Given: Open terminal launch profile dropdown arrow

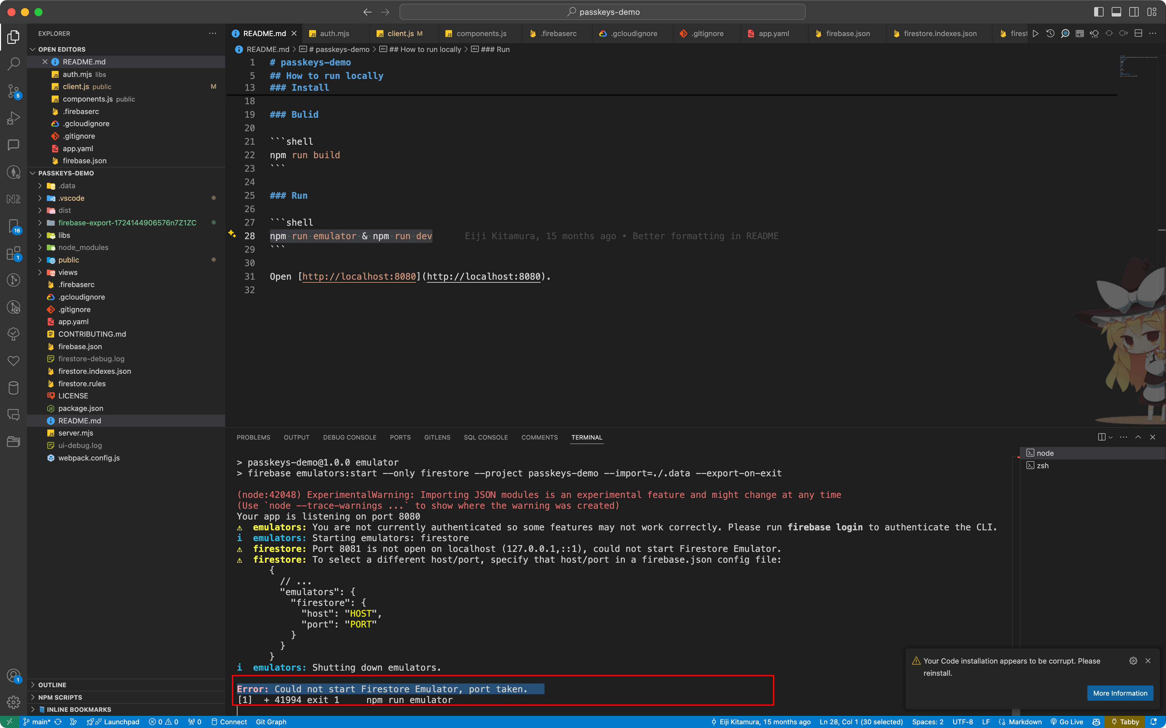Looking at the screenshot, I should (1111, 437).
